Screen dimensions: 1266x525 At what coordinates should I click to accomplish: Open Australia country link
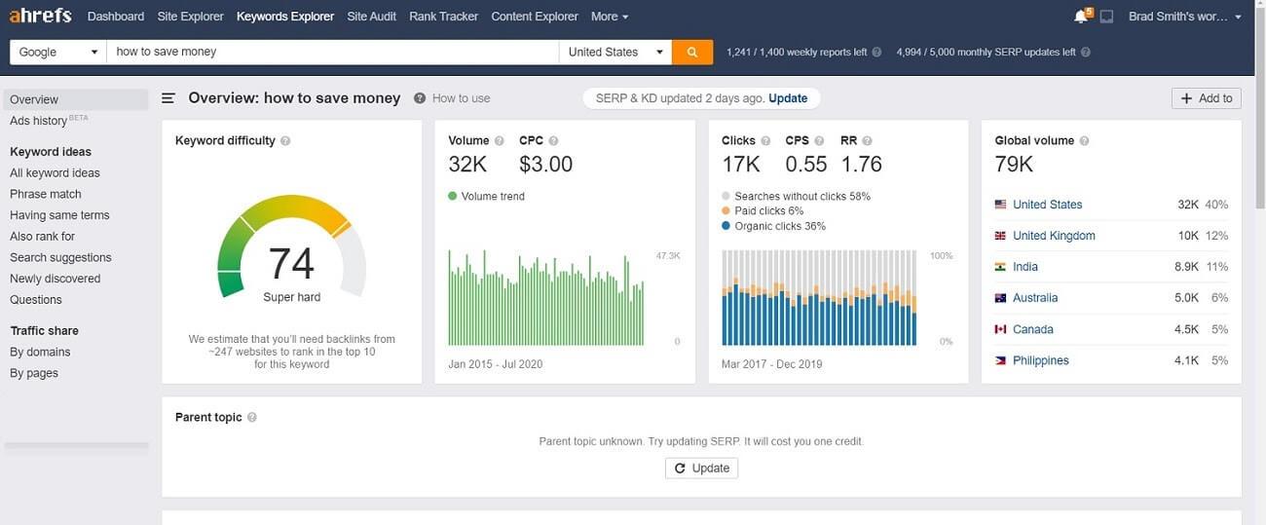1035,298
